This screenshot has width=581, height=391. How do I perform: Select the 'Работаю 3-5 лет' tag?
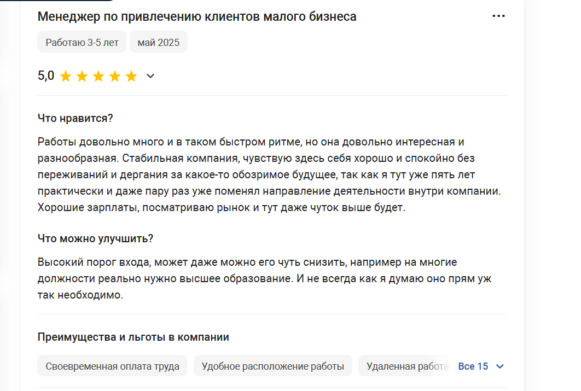click(x=82, y=42)
